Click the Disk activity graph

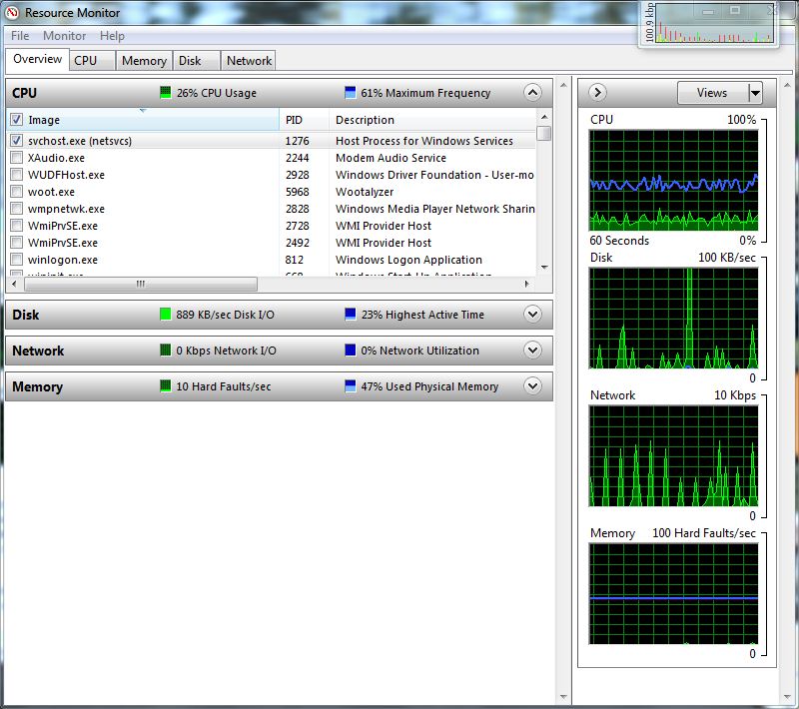click(x=673, y=318)
